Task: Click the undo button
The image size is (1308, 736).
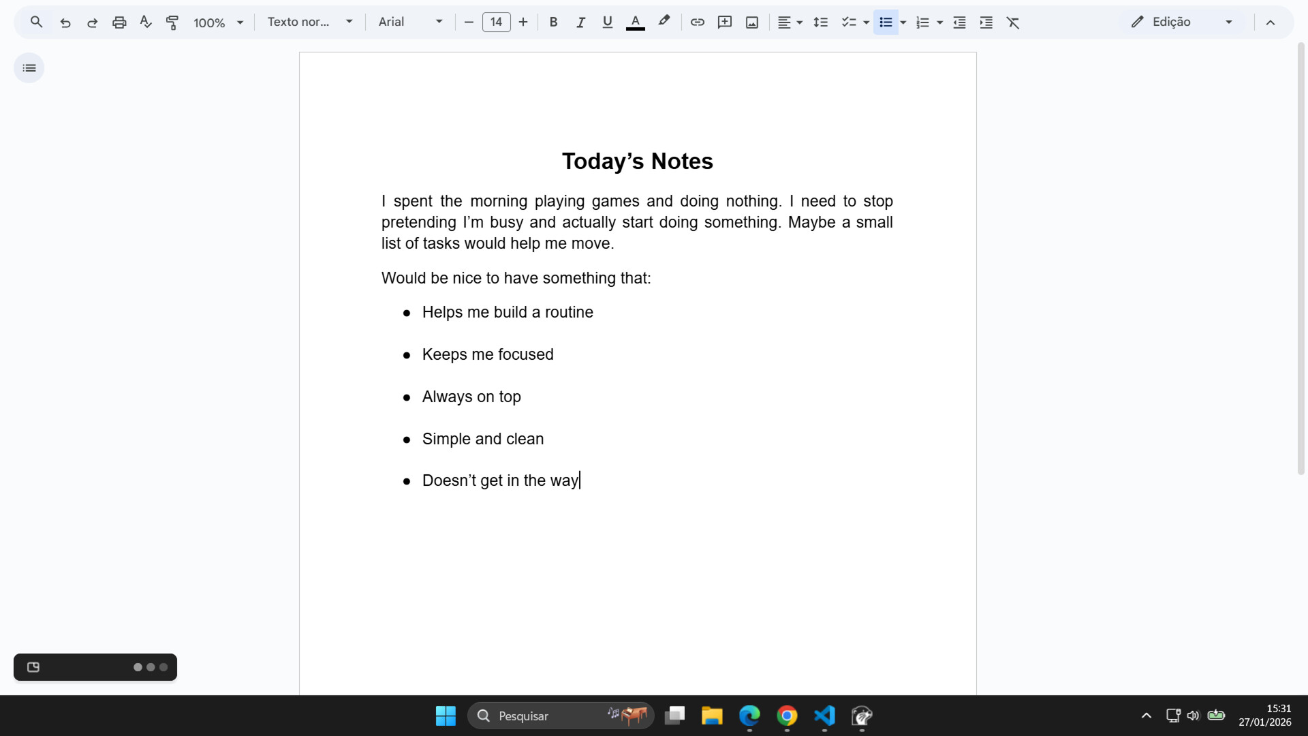Action: [x=65, y=22]
